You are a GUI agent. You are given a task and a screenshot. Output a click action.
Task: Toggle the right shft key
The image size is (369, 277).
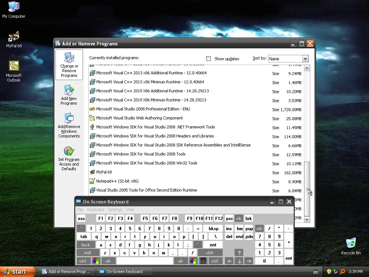tap(210, 253)
